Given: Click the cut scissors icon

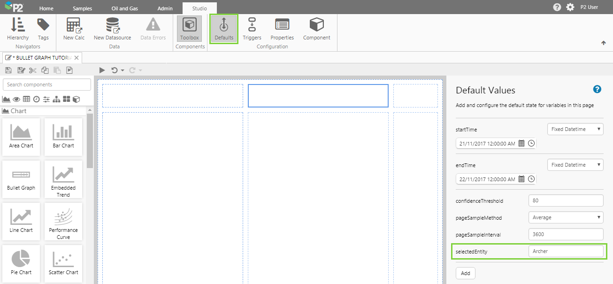Looking at the screenshot, I should (32, 70).
